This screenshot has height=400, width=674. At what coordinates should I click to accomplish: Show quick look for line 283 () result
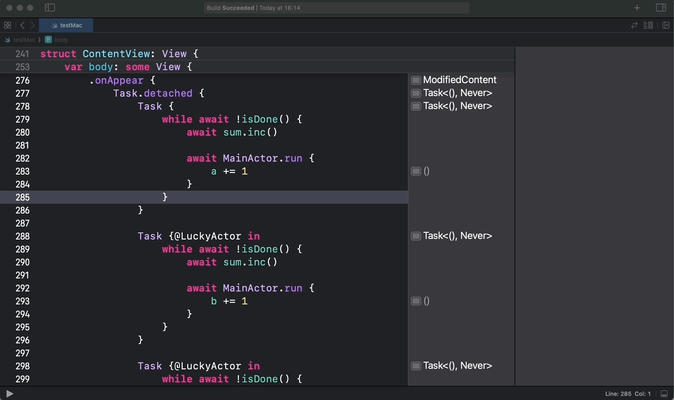pos(416,171)
